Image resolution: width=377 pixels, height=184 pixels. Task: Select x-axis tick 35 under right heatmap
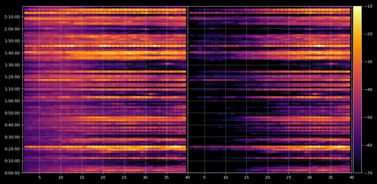tap(331, 177)
